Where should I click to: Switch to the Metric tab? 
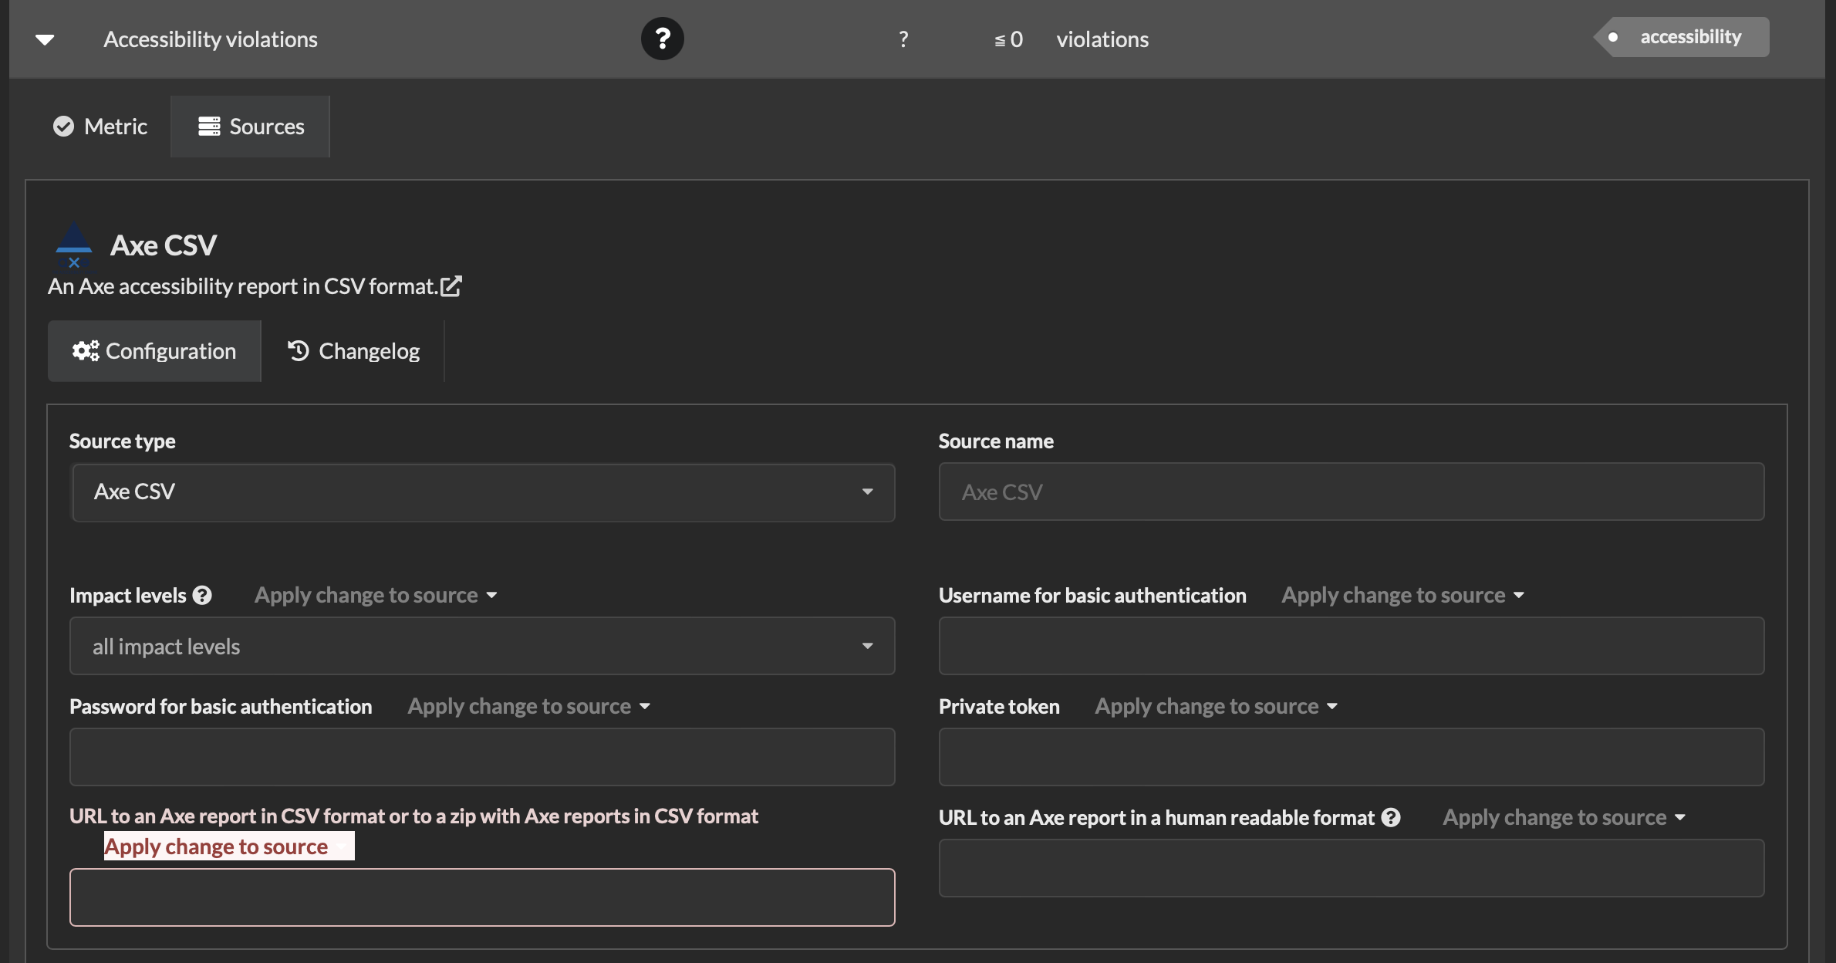(x=100, y=127)
